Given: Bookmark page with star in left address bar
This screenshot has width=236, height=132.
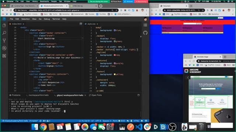Looking at the screenshot, I should (117, 10).
